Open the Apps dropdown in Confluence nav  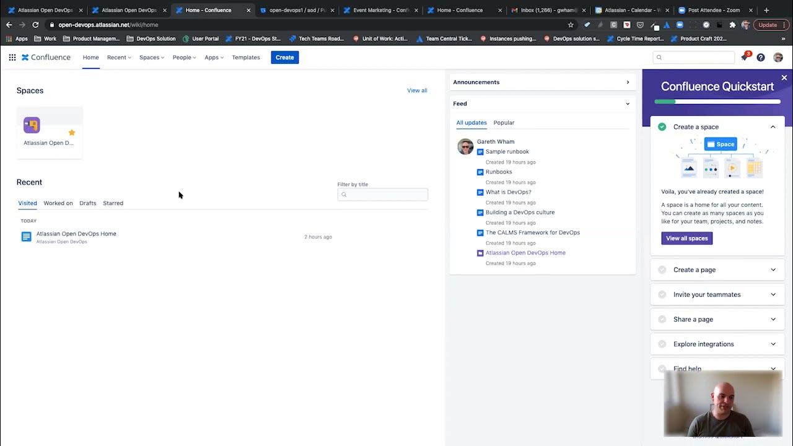point(214,57)
